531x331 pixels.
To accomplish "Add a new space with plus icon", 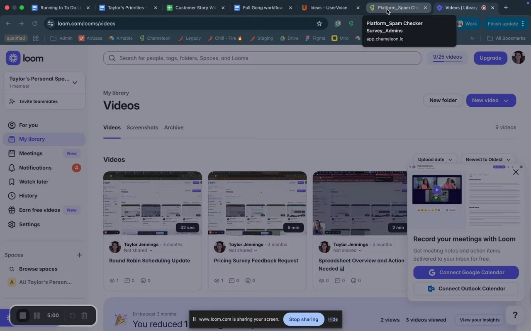I will point(80,255).
